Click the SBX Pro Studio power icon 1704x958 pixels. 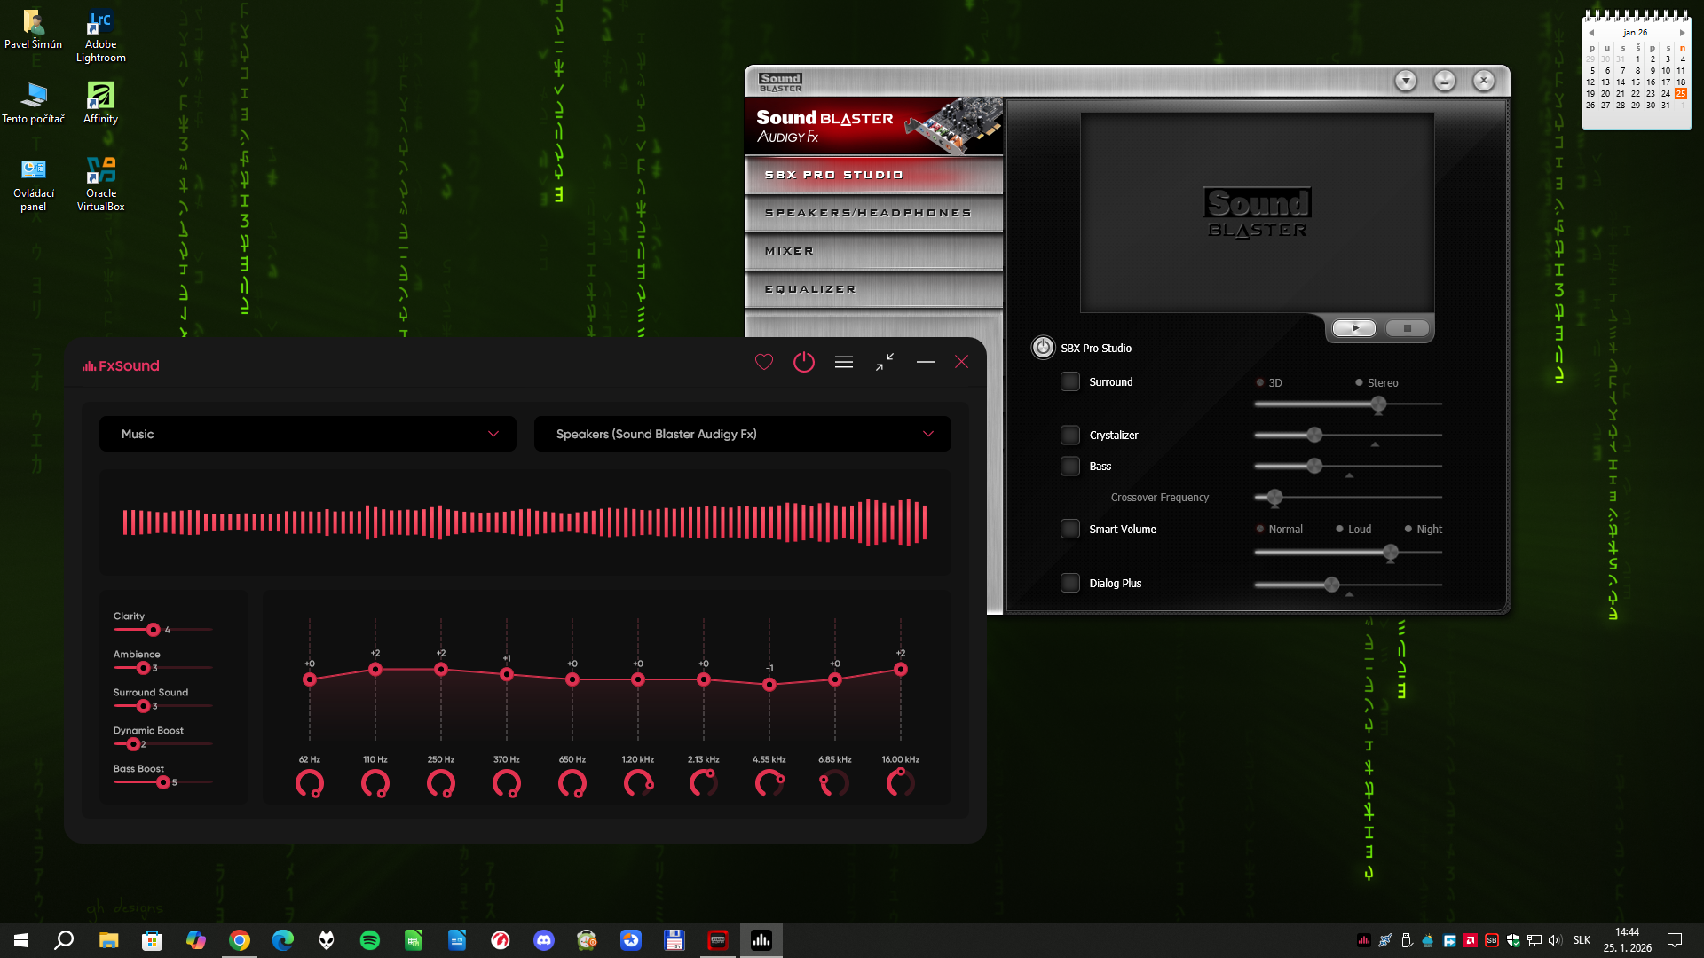coord(1043,348)
